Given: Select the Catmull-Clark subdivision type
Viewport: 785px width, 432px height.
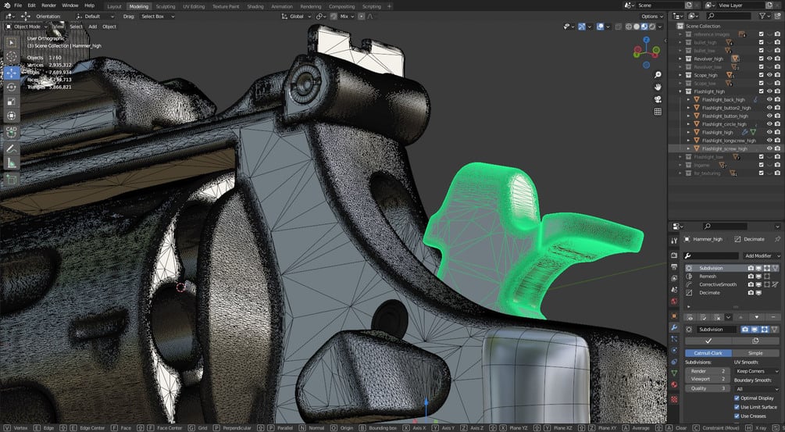Looking at the screenshot, I should pyautogui.click(x=708, y=353).
